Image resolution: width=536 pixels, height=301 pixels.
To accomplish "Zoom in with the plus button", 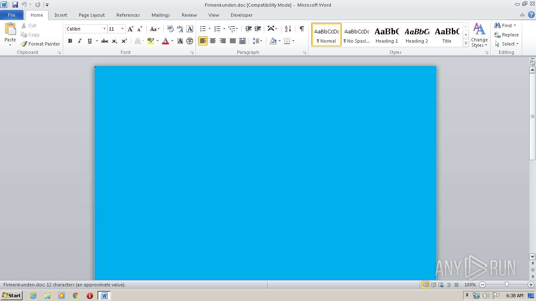I will coord(531,285).
